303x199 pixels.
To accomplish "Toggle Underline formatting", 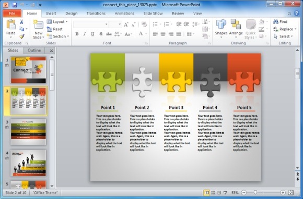I will click(92, 34).
